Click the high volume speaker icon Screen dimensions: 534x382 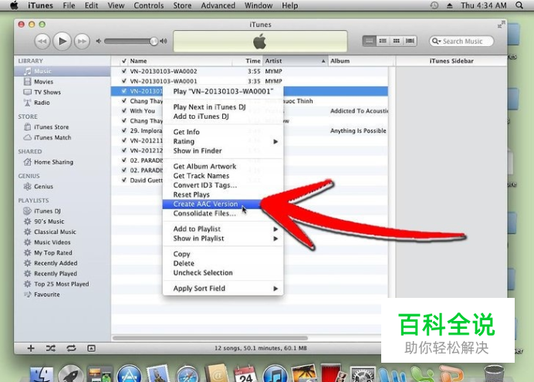(164, 41)
